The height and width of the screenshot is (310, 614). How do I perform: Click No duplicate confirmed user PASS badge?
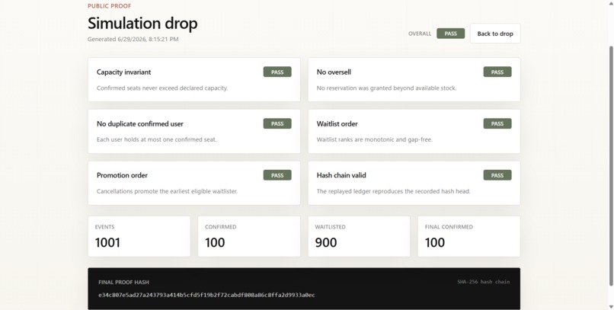click(x=277, y=123)
